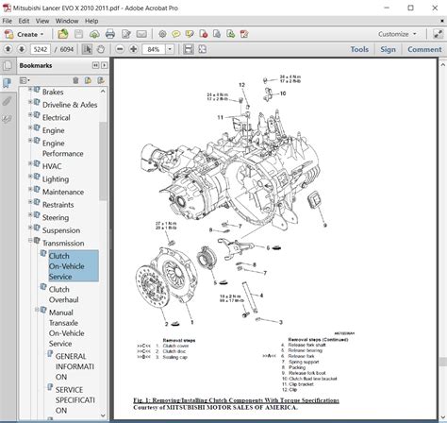Open the Window menu

point(67,21)
